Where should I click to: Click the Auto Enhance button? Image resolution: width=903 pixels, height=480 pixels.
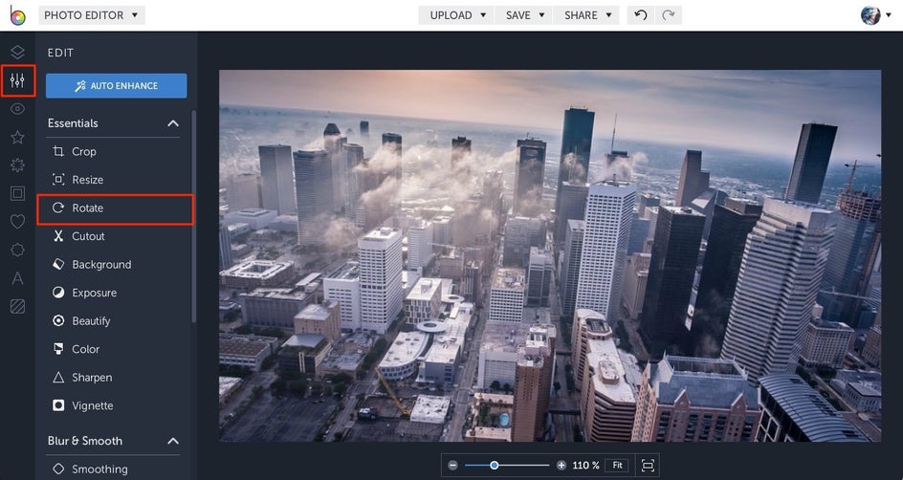117,86
